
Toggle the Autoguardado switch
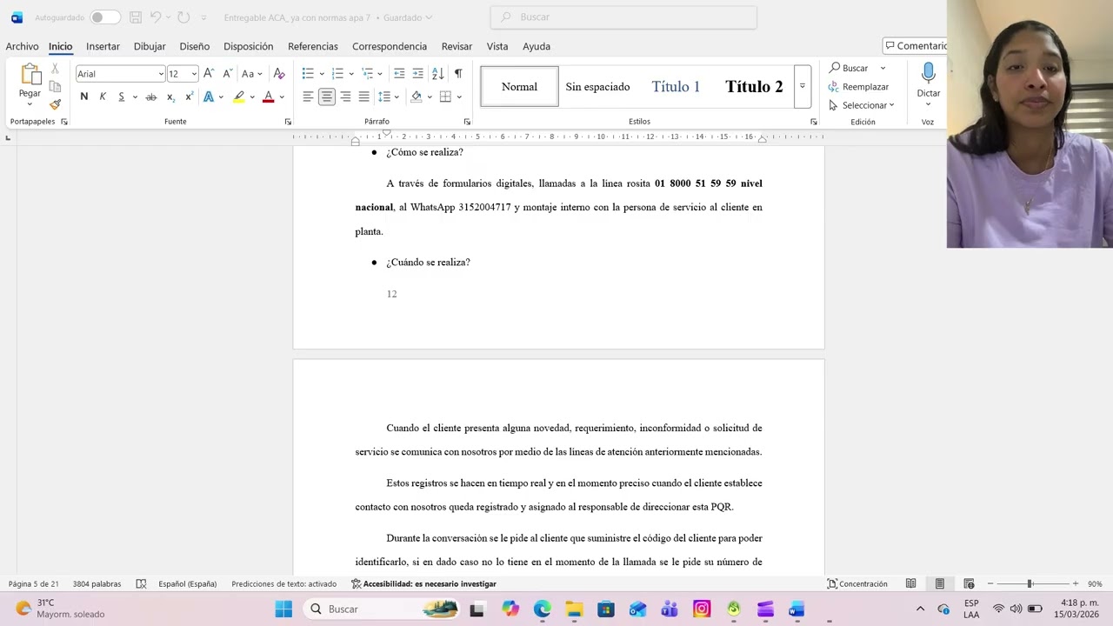point(105,17)
